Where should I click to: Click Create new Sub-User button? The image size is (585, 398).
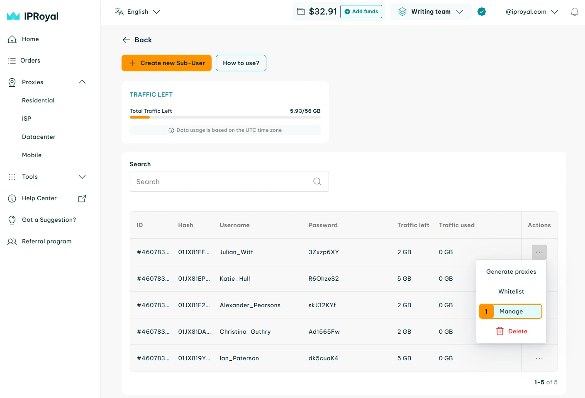(x=166, y=63)
